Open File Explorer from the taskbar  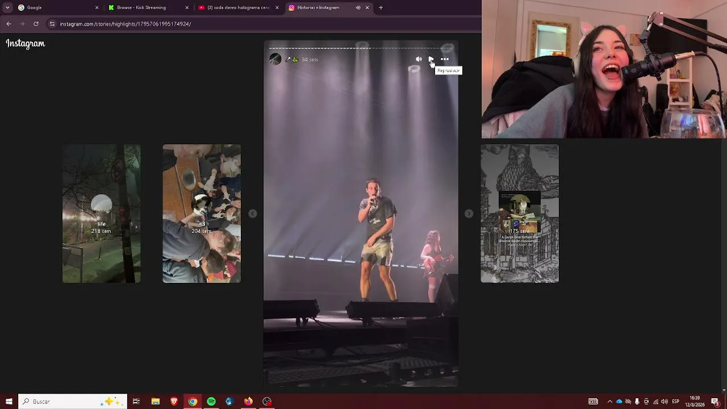(x=155, y=402)
